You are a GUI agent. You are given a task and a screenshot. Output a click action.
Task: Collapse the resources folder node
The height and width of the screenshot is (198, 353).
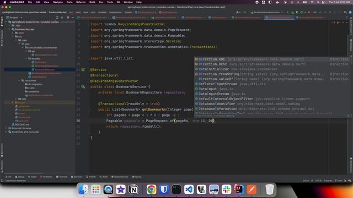pos(19,80)
